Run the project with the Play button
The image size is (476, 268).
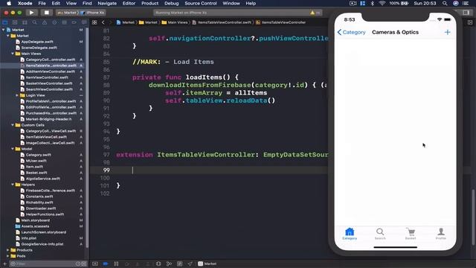(x=31, y=13)
